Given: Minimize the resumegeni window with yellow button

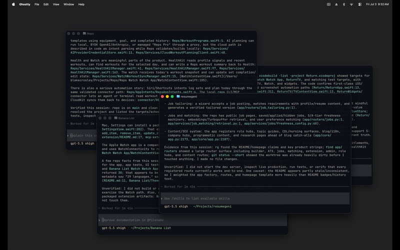Looking at the screenshot, I should click(x=167, y=96).
